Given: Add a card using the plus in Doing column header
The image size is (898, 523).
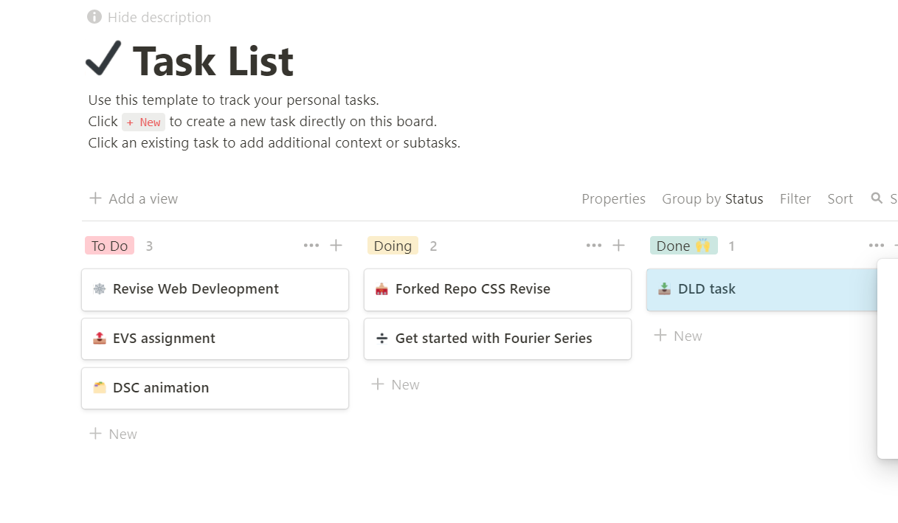Looking at the screenshot, I should (x=618, y=245).
